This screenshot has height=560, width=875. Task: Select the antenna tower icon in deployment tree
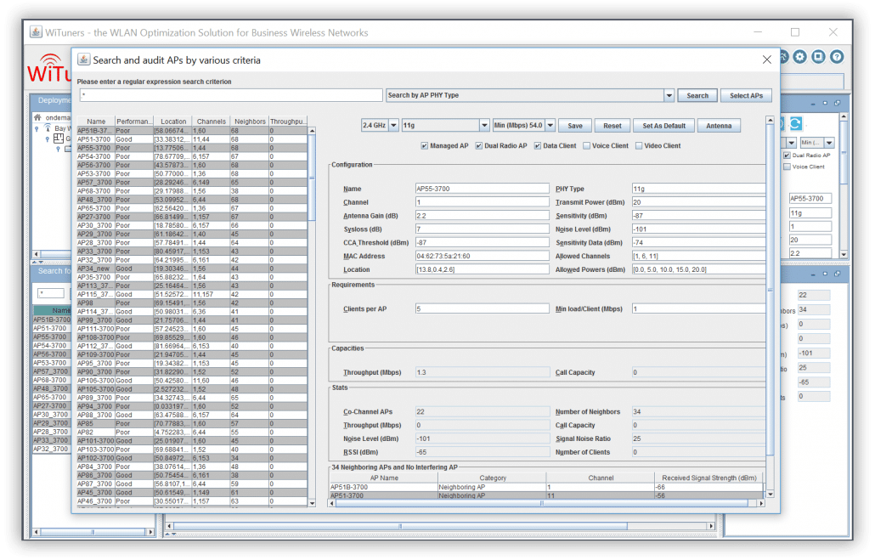point(48,128)
